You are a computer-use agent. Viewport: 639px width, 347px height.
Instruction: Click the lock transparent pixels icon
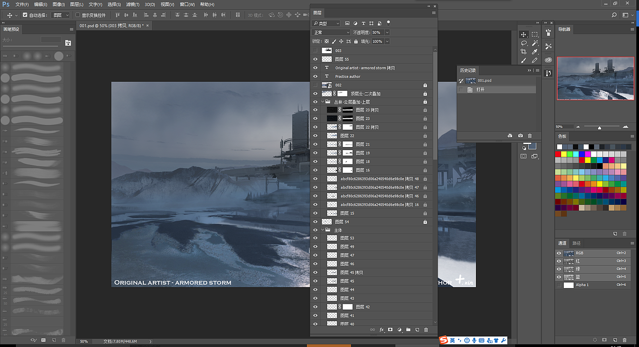tap(326, 41)
